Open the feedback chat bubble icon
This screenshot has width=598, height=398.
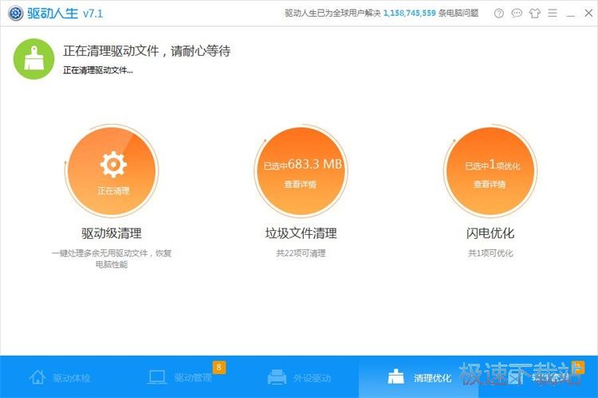(x=517, y=14)
